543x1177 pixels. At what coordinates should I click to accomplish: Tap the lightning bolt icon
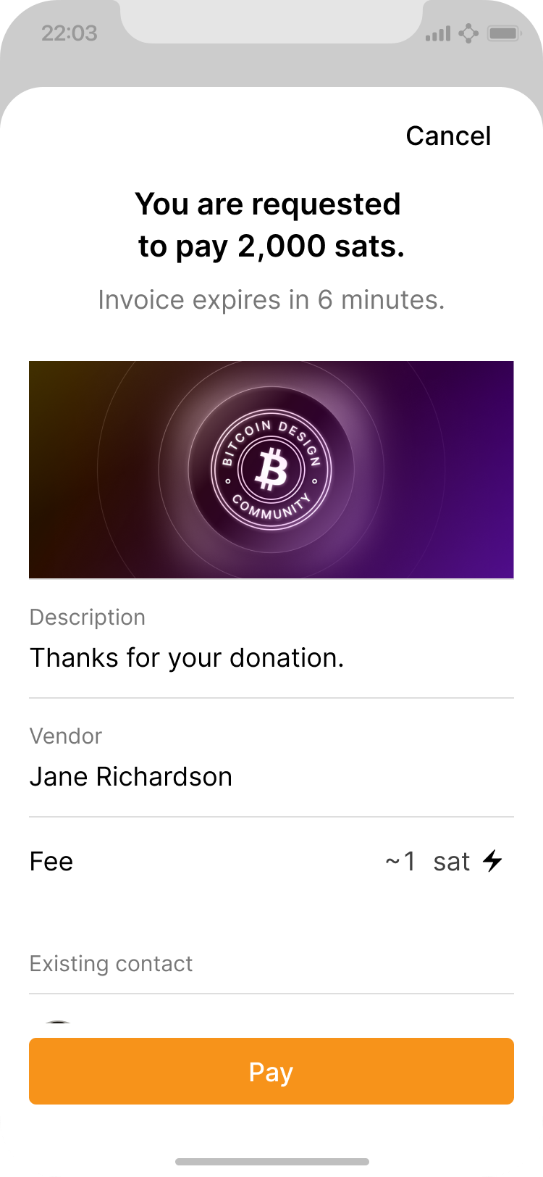click(493, 861)
